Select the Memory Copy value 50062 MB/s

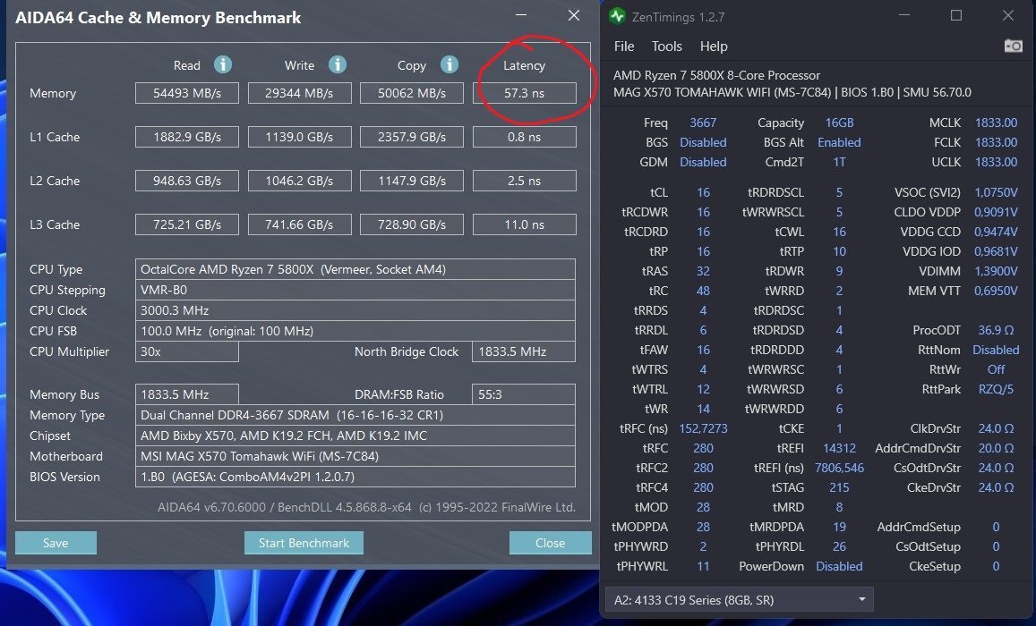tap(412, 93)
